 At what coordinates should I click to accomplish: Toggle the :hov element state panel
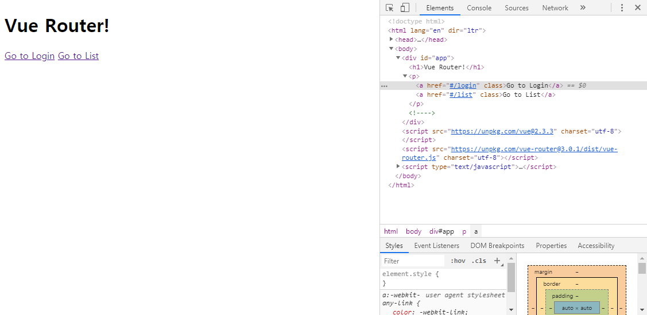click(458, 261)
